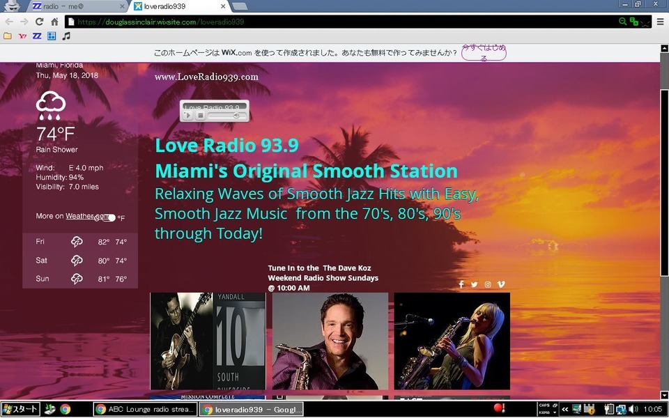Screen dimensions: 669x418
Task: Click the page scrollbar down arrow
Action: 664,396
